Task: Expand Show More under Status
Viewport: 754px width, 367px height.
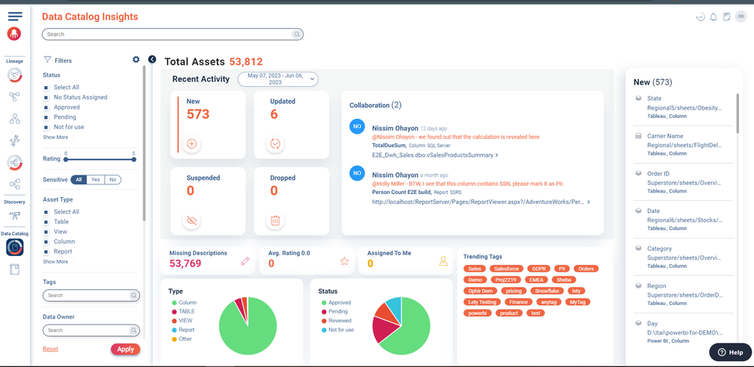Action: click(55, 137)
